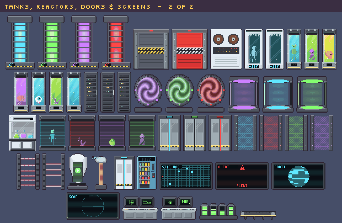342x223 pixels.
Task: Select the green reactor tube sprite
Action: tap(52, 42)
